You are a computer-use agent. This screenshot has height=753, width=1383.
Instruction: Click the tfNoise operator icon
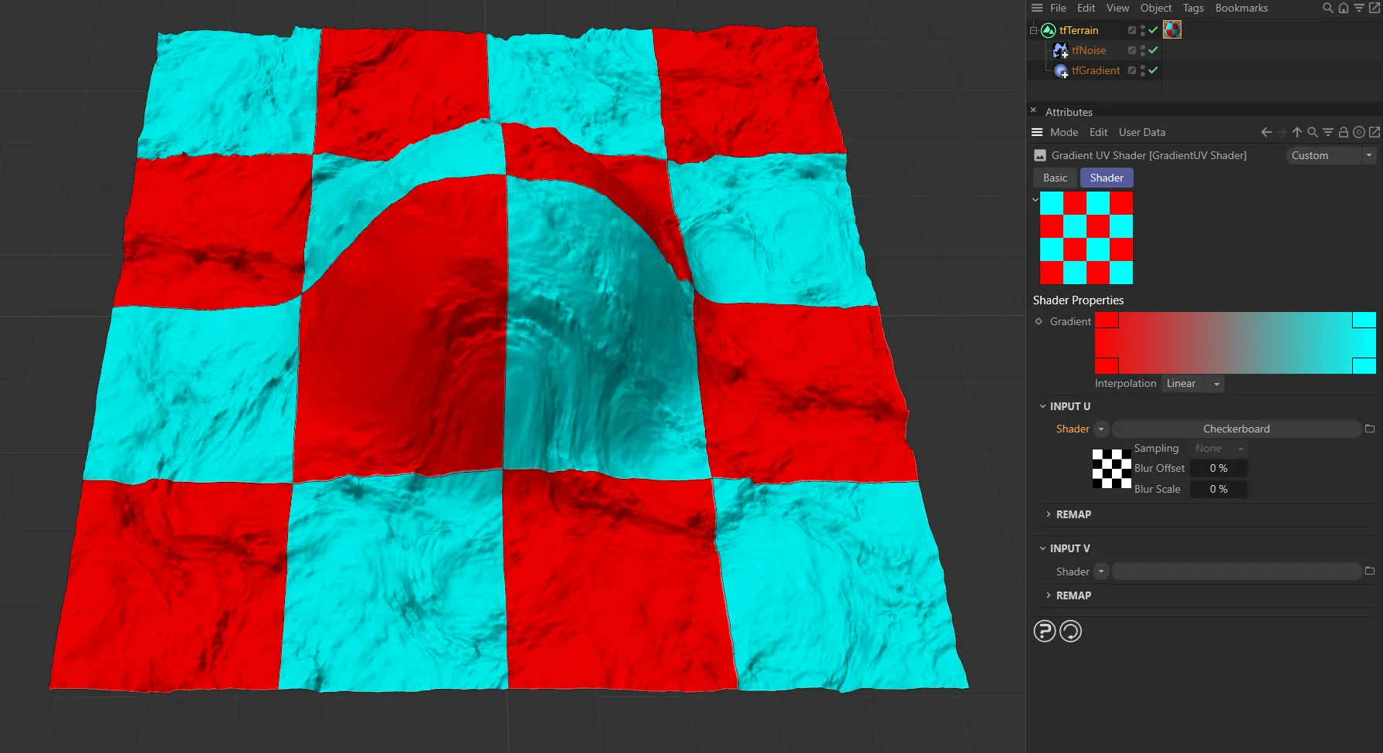click(1061, 50)
